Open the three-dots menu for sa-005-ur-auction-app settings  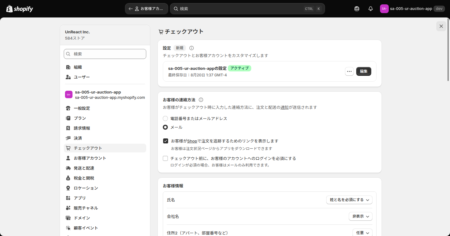tap(349, 71)
